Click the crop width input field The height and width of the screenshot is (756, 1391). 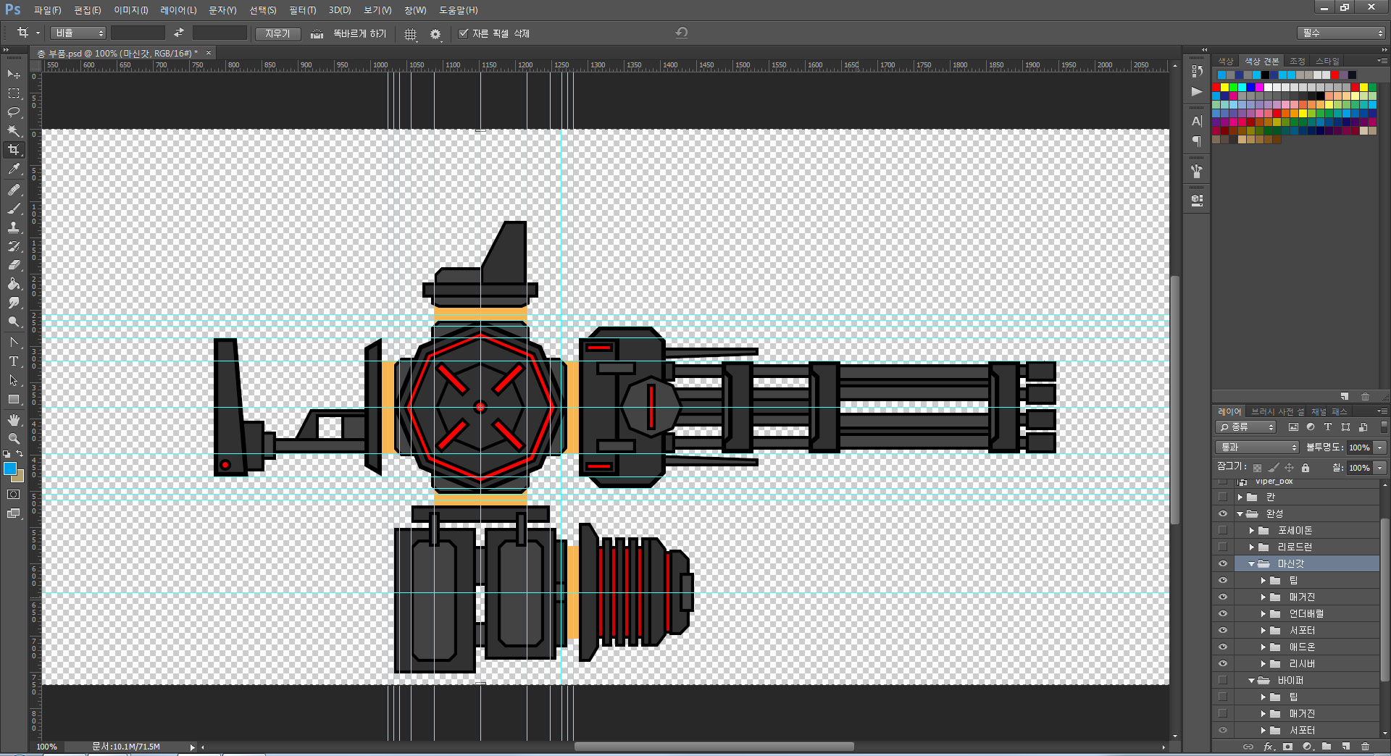138,33
